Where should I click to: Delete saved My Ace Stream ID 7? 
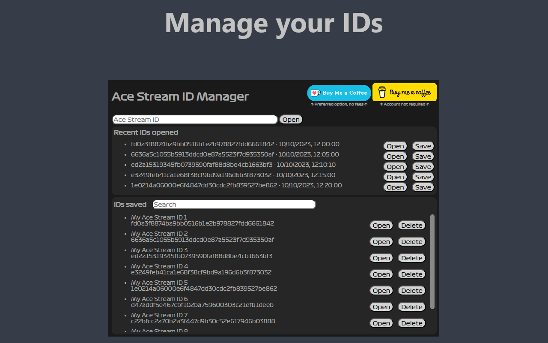click(412, 323)
